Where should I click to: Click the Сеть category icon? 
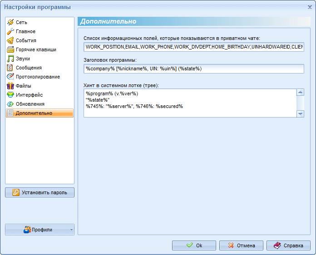[x=10, y=22]
